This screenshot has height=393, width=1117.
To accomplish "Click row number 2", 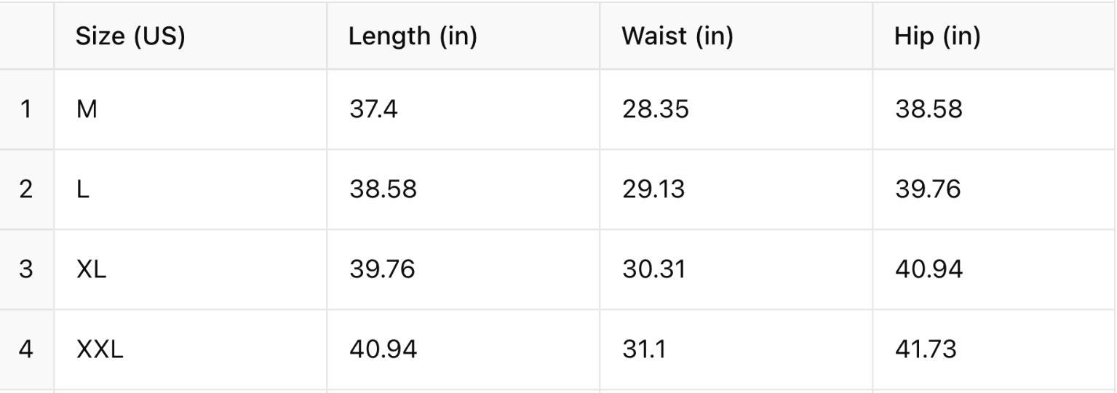I will point(25,190).
